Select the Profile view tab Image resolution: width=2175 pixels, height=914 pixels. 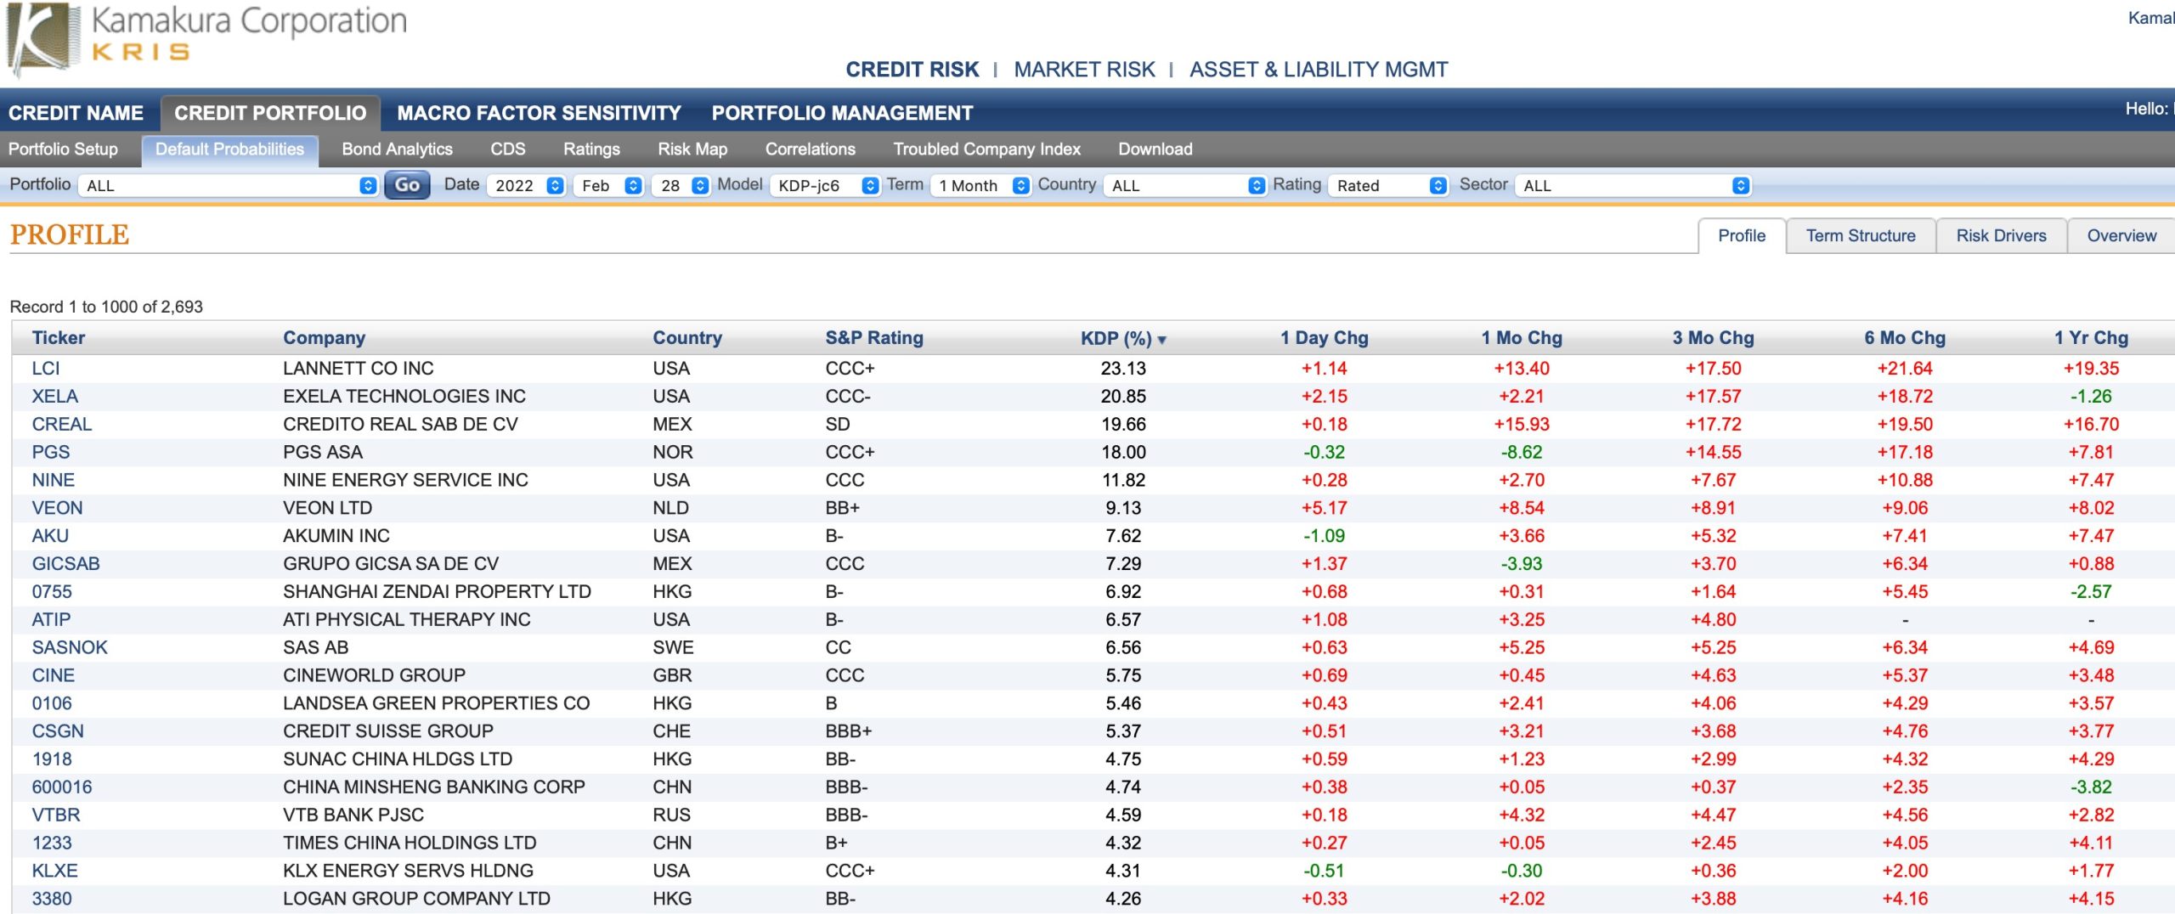coord(1741,236)
